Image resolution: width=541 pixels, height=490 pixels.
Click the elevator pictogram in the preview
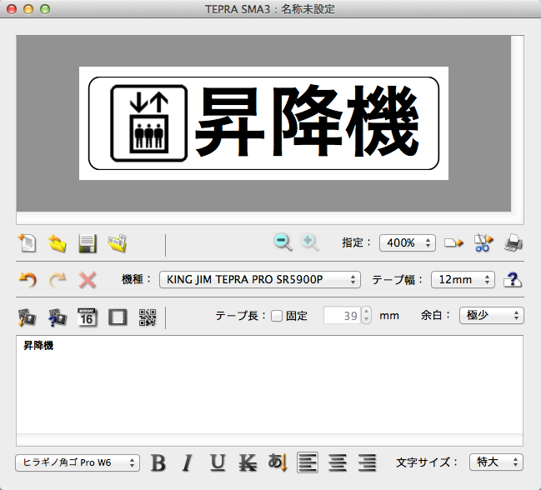[148, 123]
